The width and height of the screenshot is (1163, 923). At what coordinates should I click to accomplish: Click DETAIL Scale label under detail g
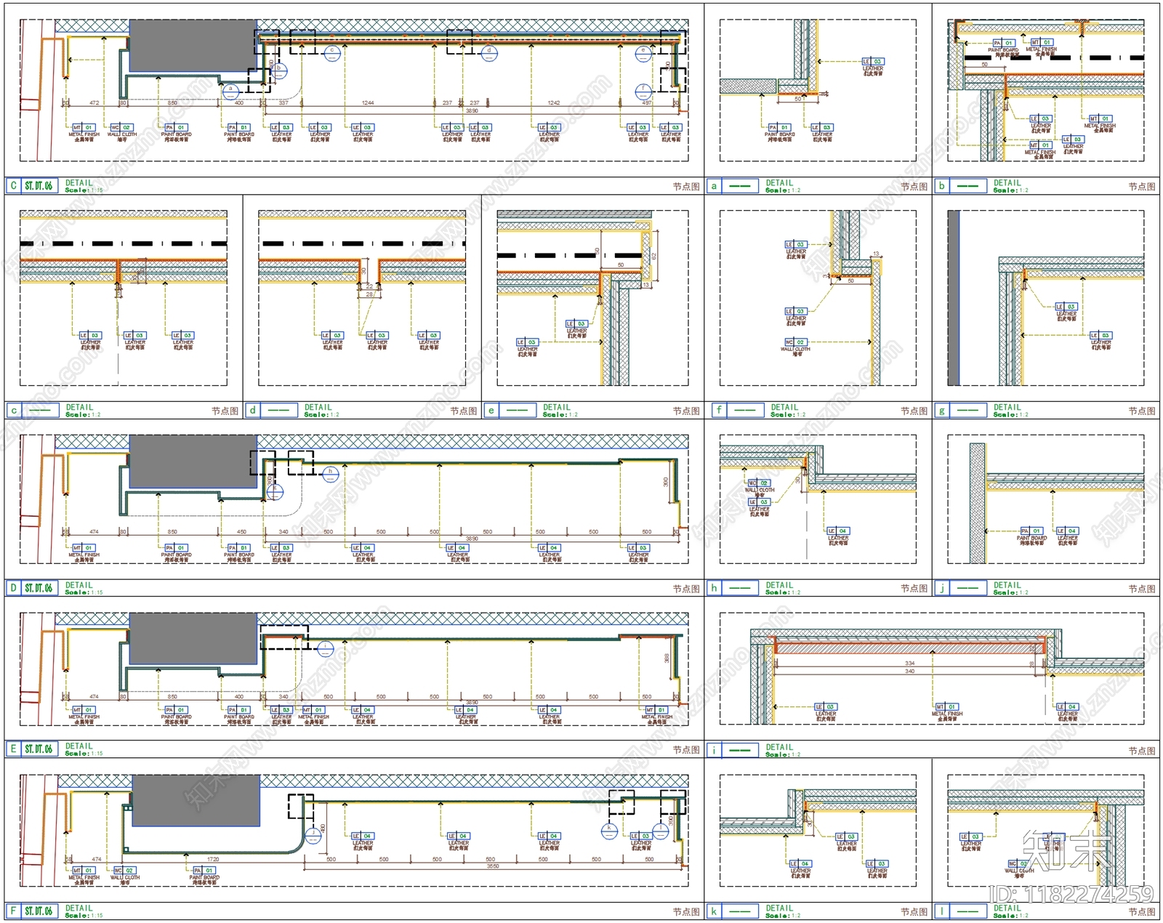click(1011, 411)
